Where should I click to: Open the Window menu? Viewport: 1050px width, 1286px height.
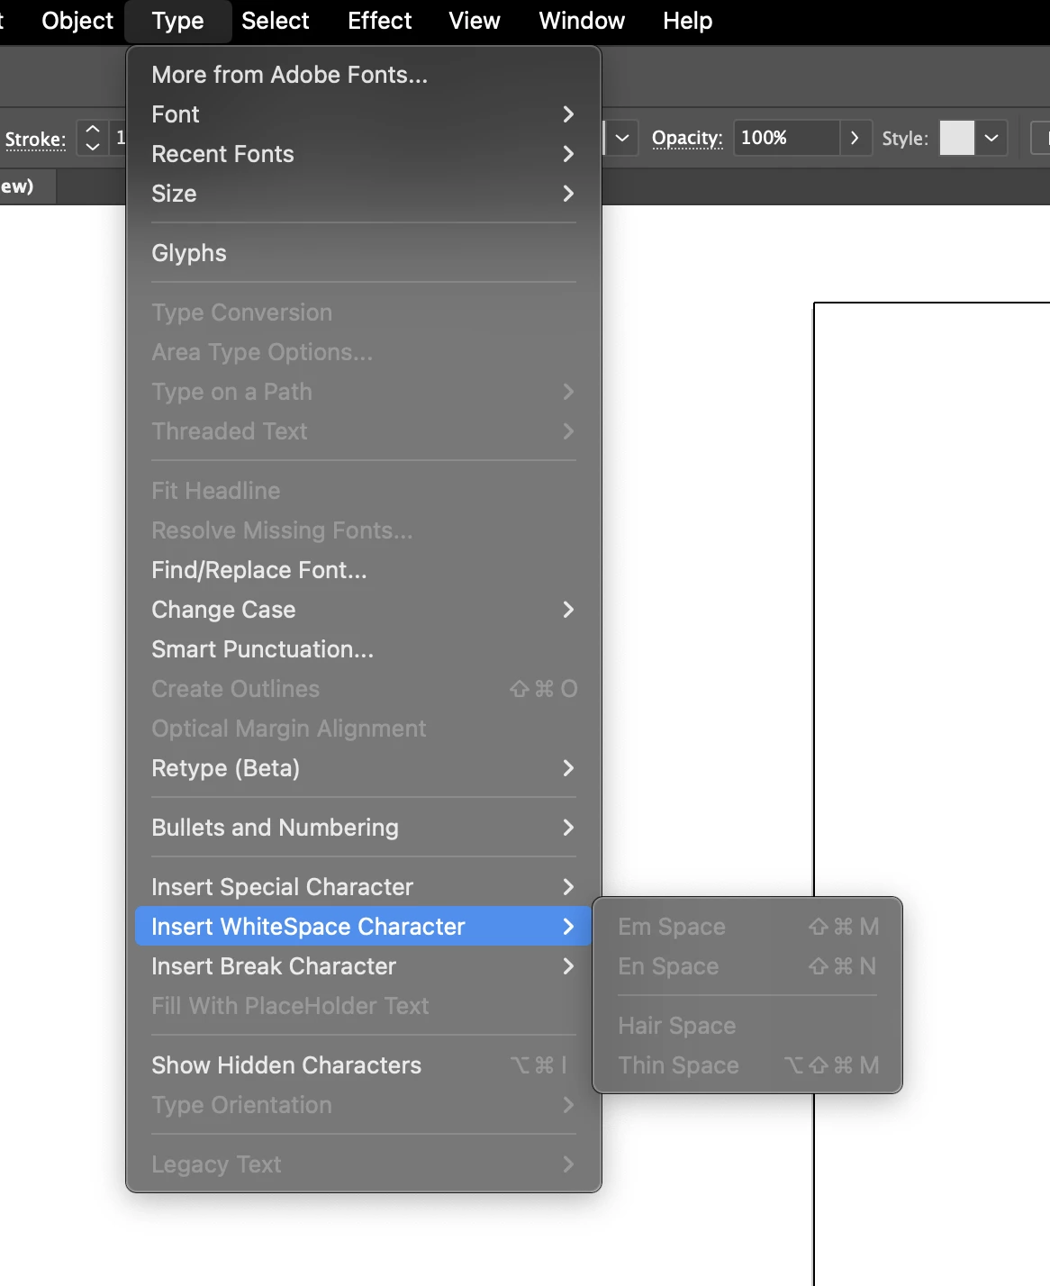582,21
